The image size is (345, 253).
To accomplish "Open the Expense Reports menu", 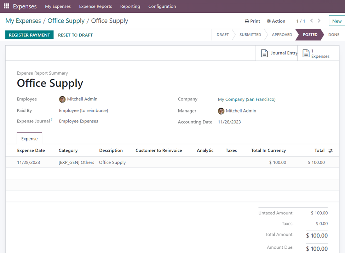I will point(96,6).
